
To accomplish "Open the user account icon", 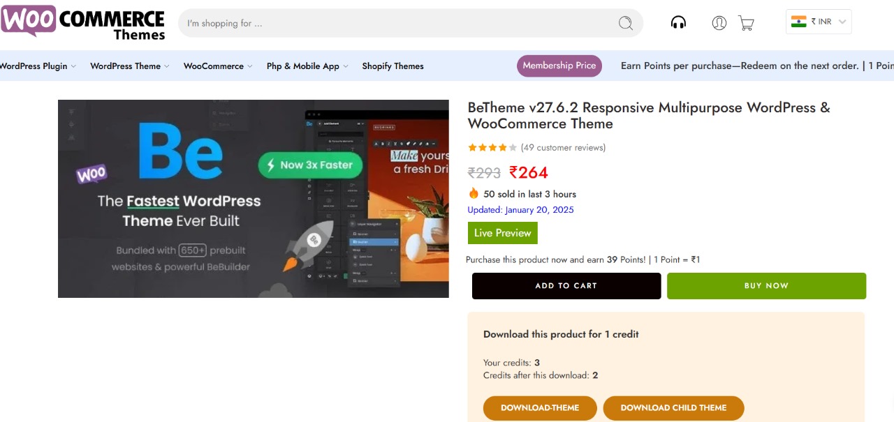I will [719, 22].
